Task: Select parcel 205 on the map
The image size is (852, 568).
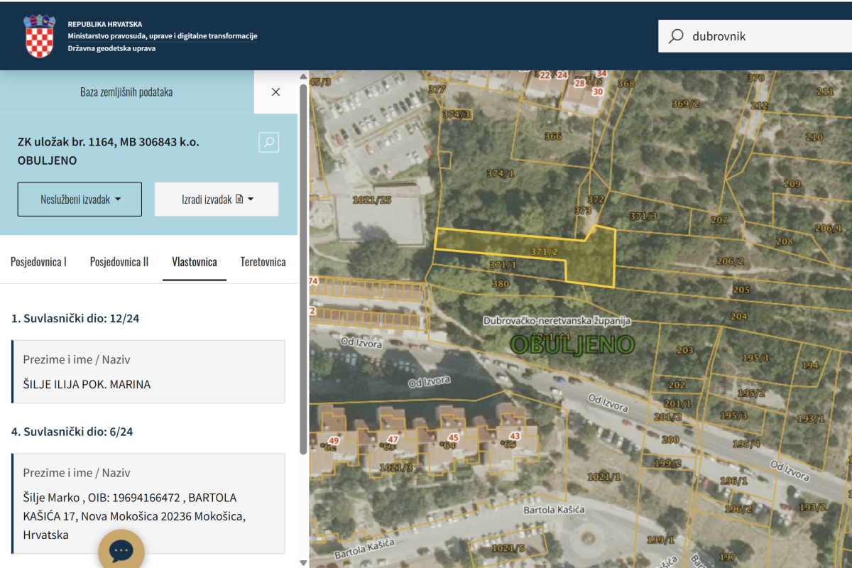Action: (x=741, y=290)
